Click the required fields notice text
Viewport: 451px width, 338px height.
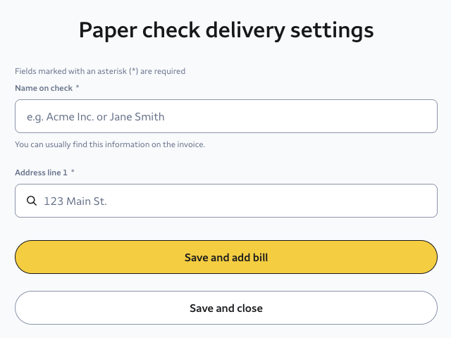(x=99, y=71)
